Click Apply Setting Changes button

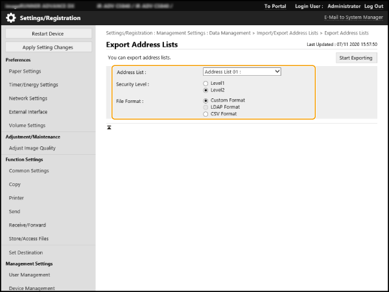(x=48, y=47)
